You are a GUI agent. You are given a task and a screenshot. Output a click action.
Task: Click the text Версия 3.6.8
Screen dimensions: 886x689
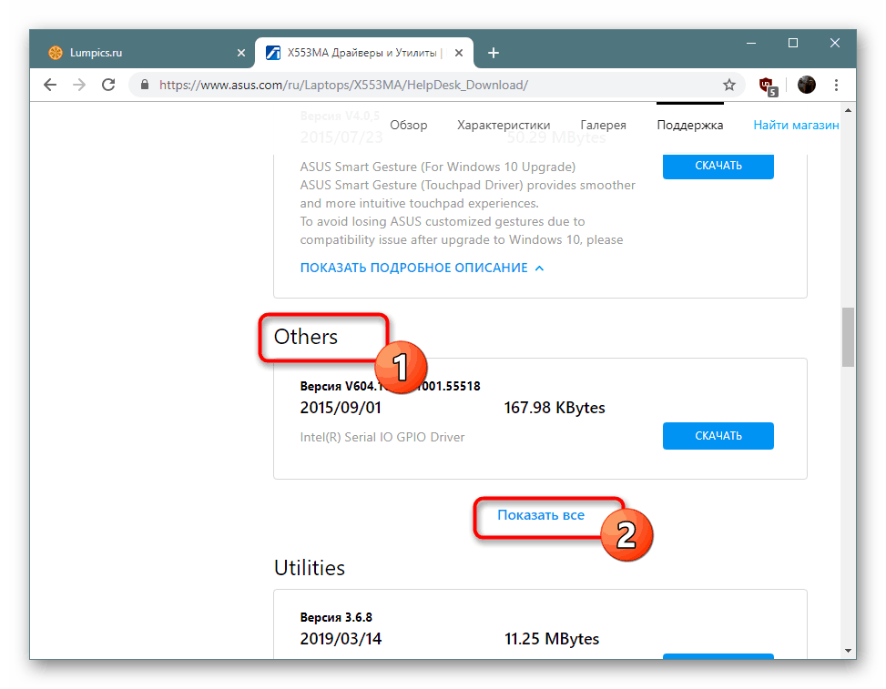[x=336, y=617]
